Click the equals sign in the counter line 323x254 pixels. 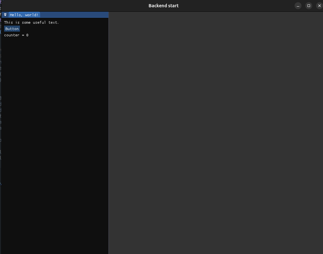pos(23,35)
